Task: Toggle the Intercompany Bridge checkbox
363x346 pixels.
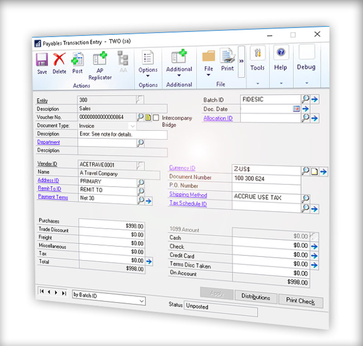Action: [156, 118]
